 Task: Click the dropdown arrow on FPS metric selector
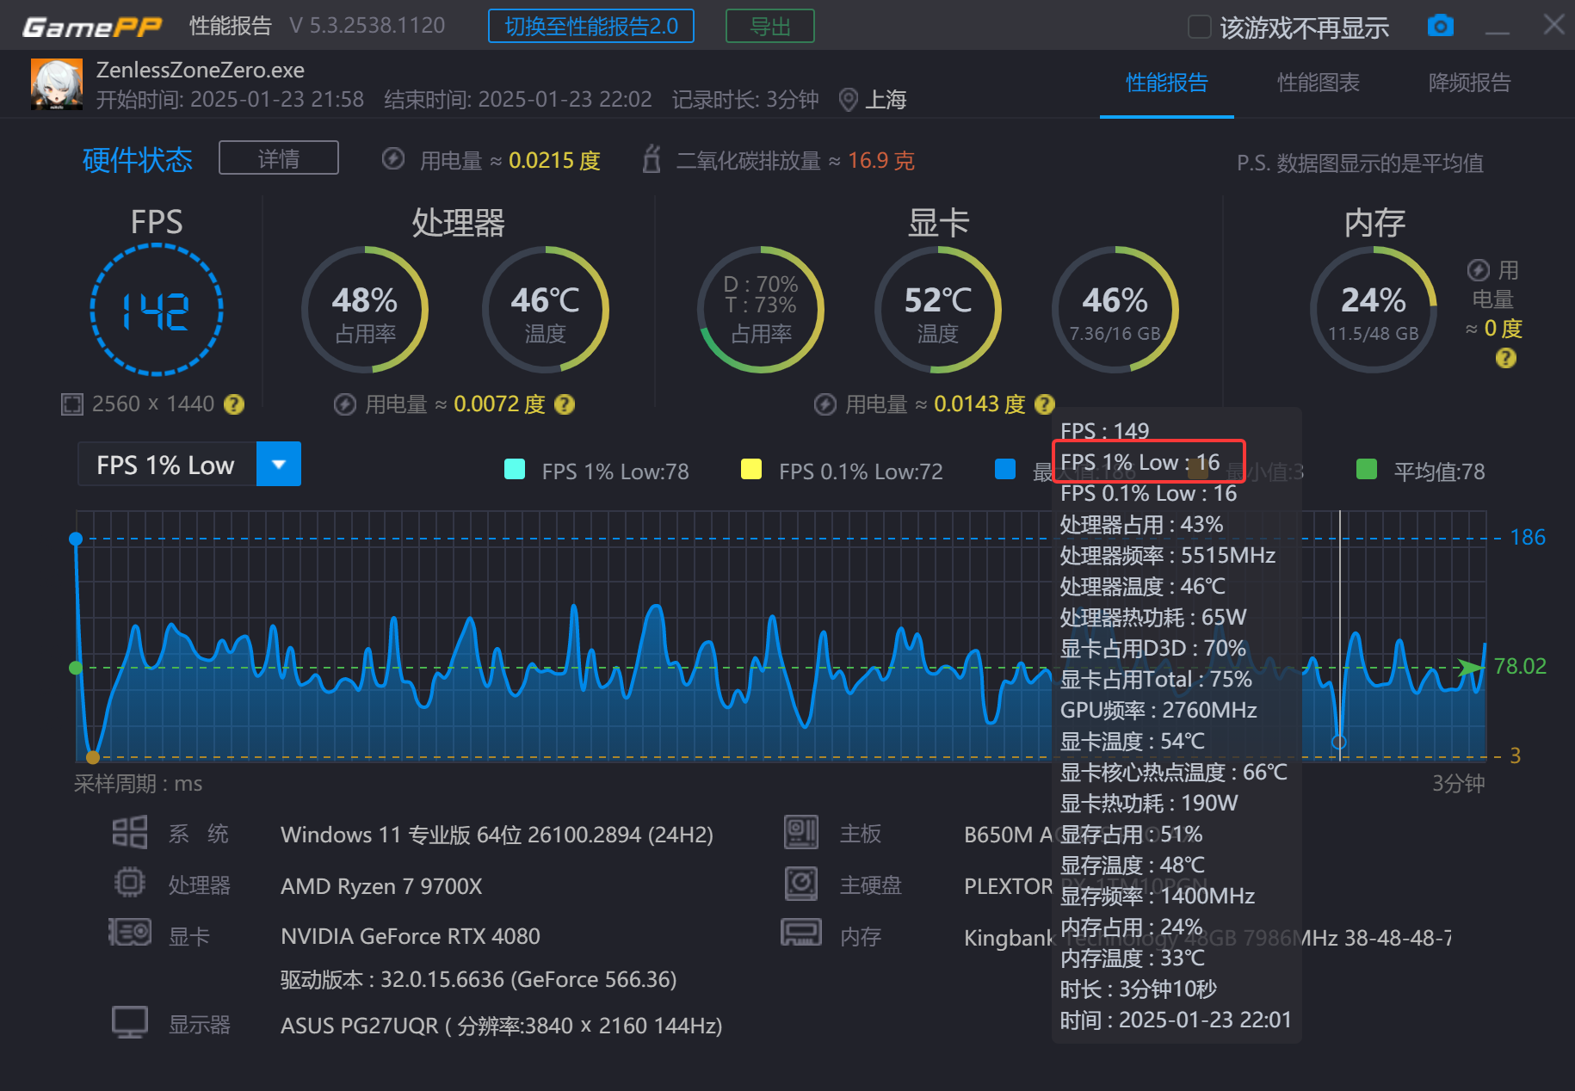tap(278, 464)
